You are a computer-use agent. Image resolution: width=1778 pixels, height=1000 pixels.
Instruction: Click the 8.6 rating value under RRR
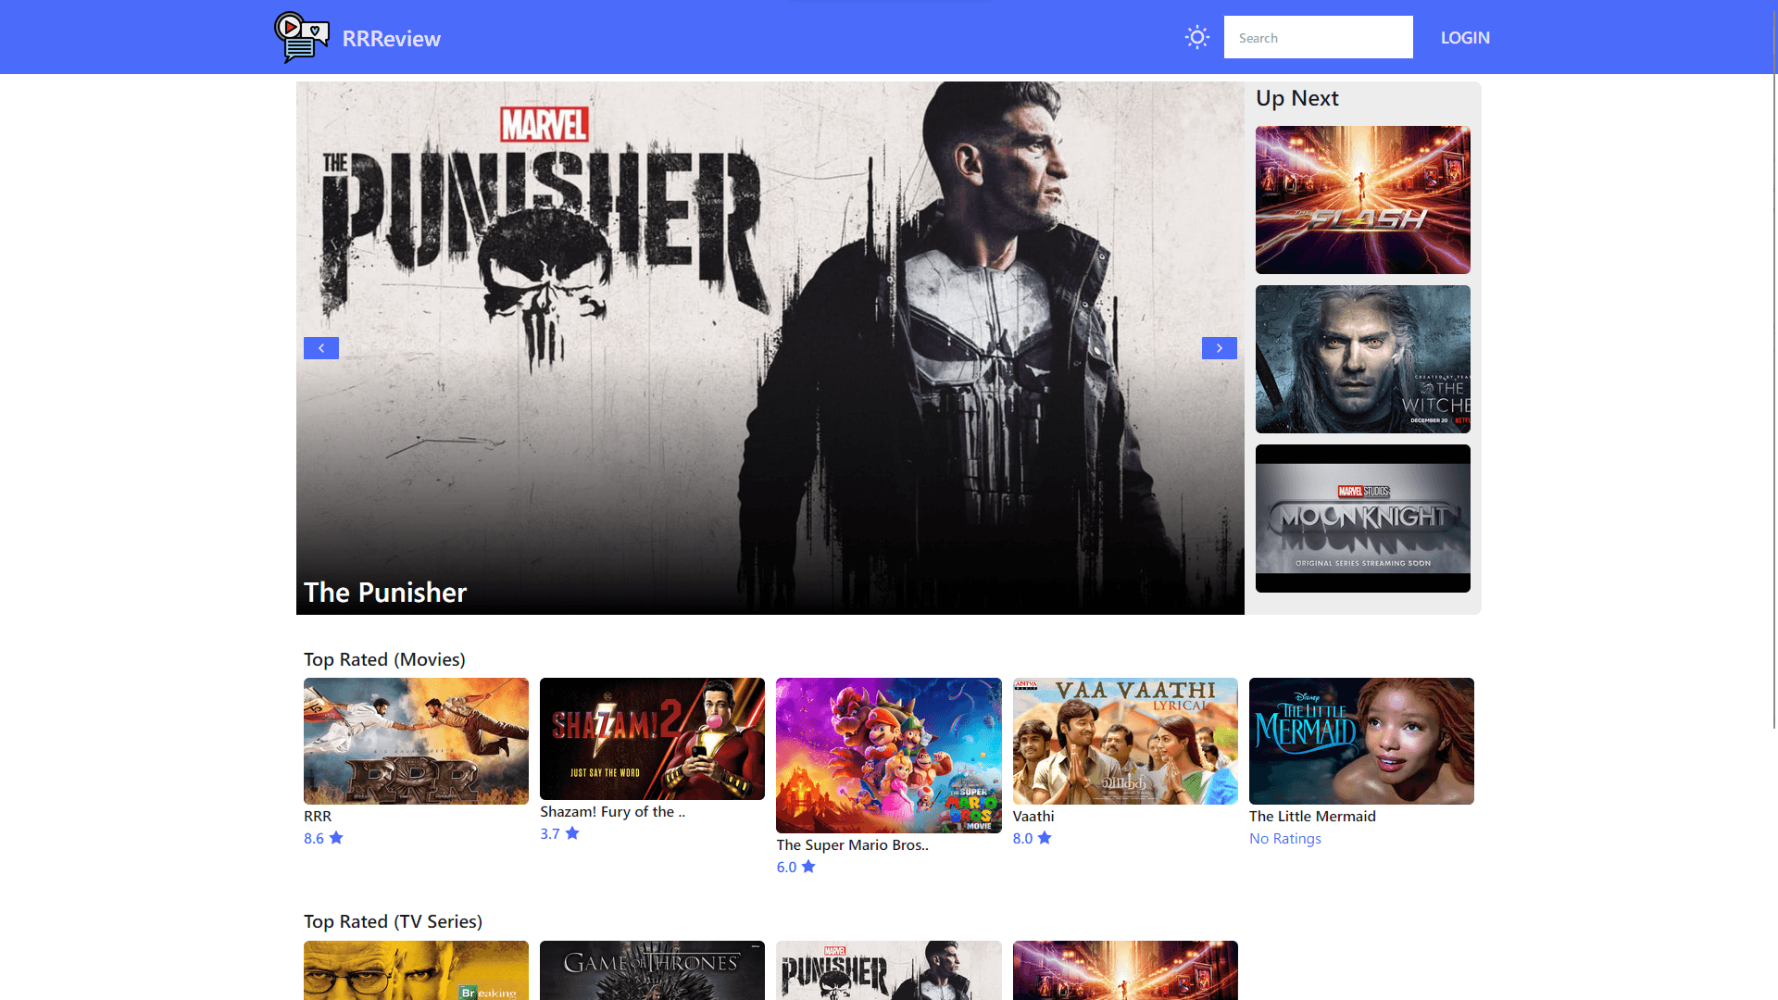pos(314,838)
